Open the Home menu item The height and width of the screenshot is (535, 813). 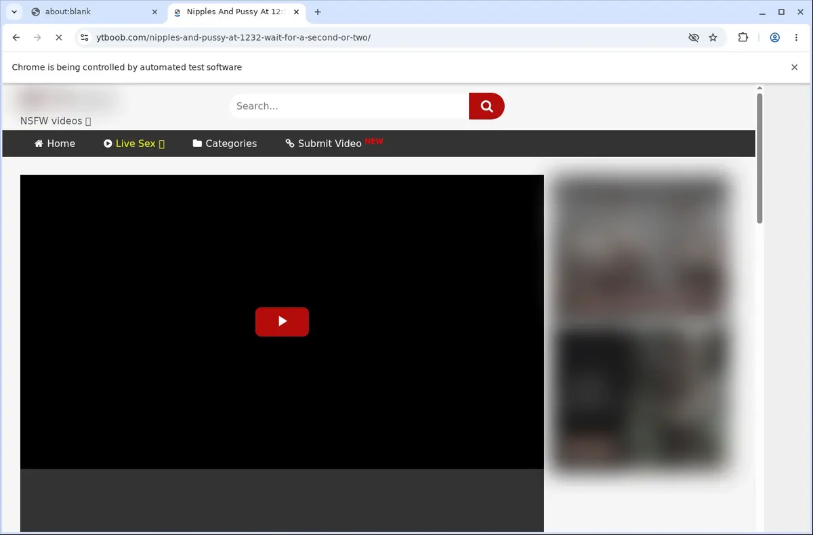pyautogui.click(x=55, y=144)
